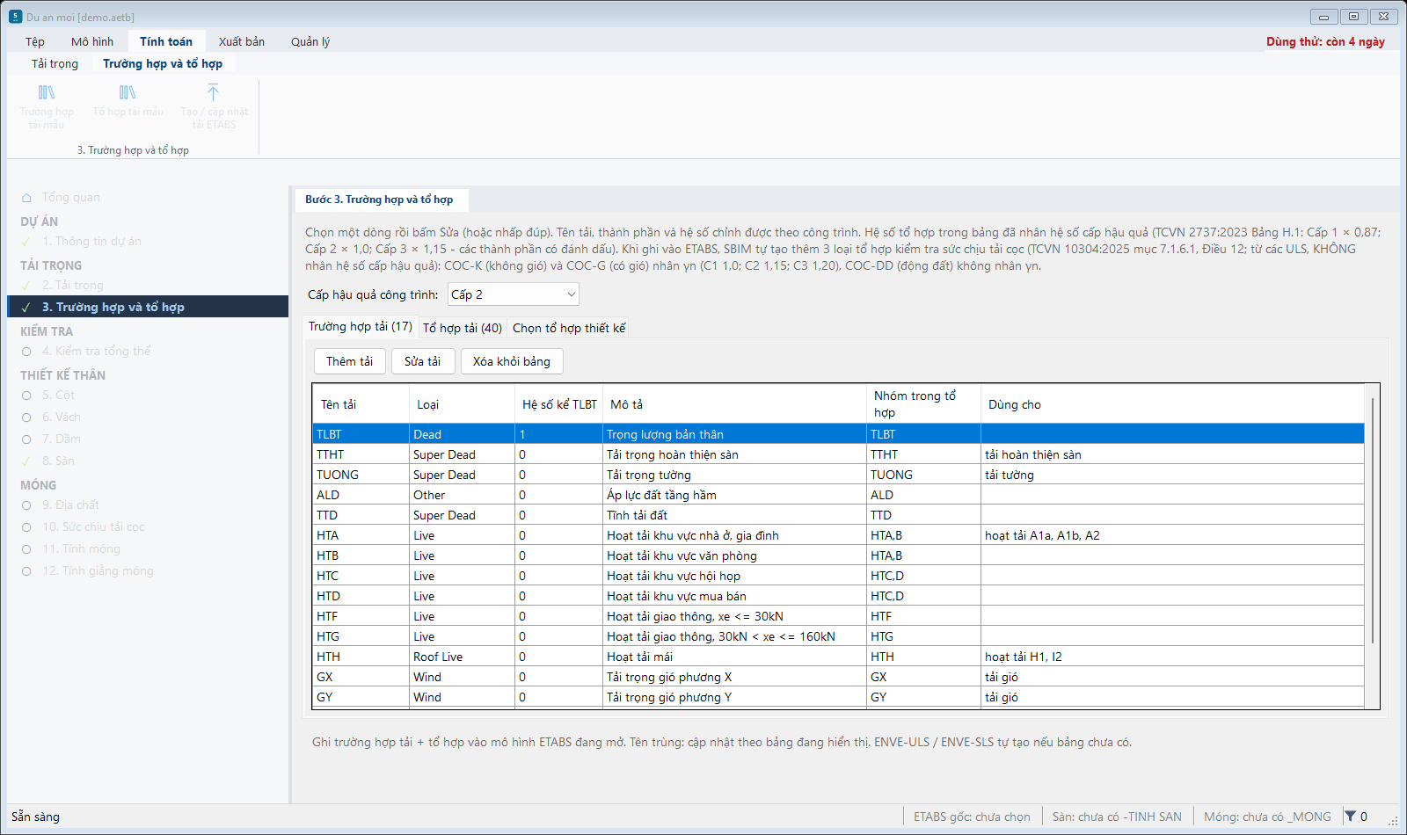
Task: Click the Trường hợp tải mẫu ribbon icon
Action: click(47, 105)
